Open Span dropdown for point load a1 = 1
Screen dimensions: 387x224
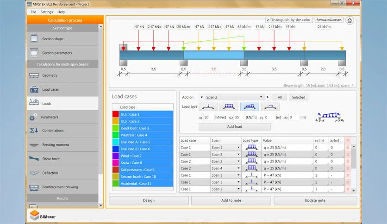point(238,175)
